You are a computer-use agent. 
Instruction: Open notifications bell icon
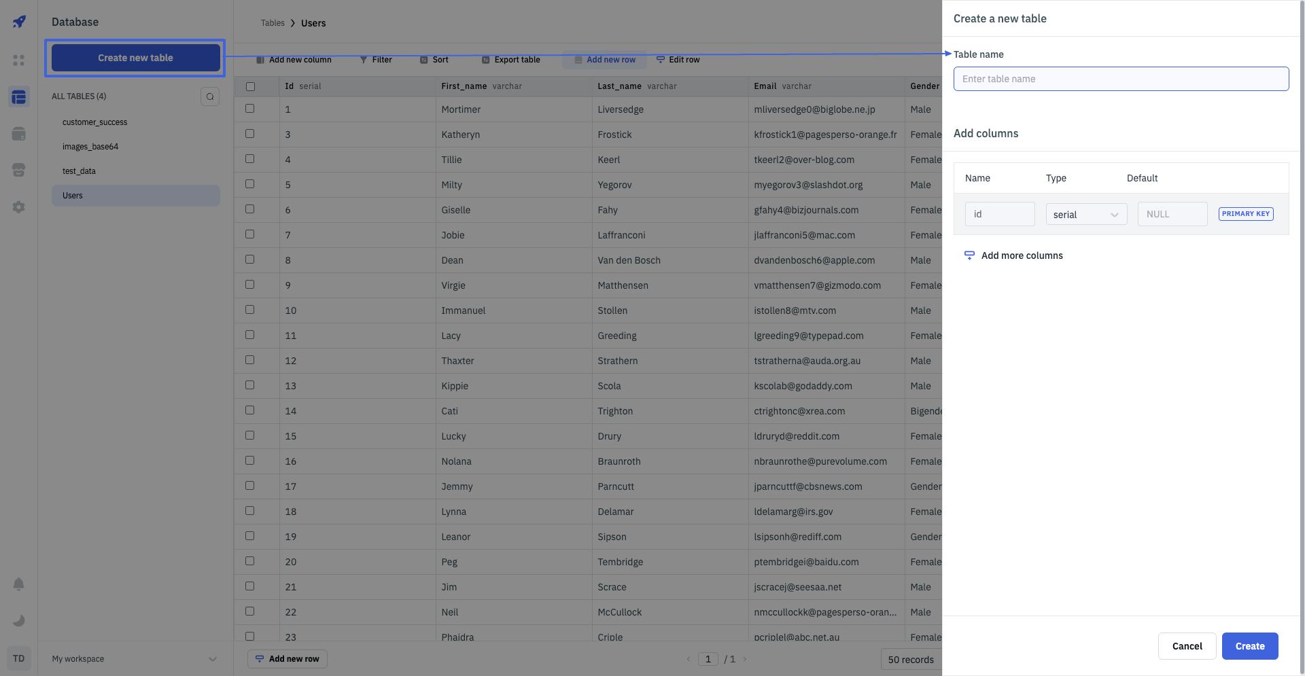coord(19,584)
